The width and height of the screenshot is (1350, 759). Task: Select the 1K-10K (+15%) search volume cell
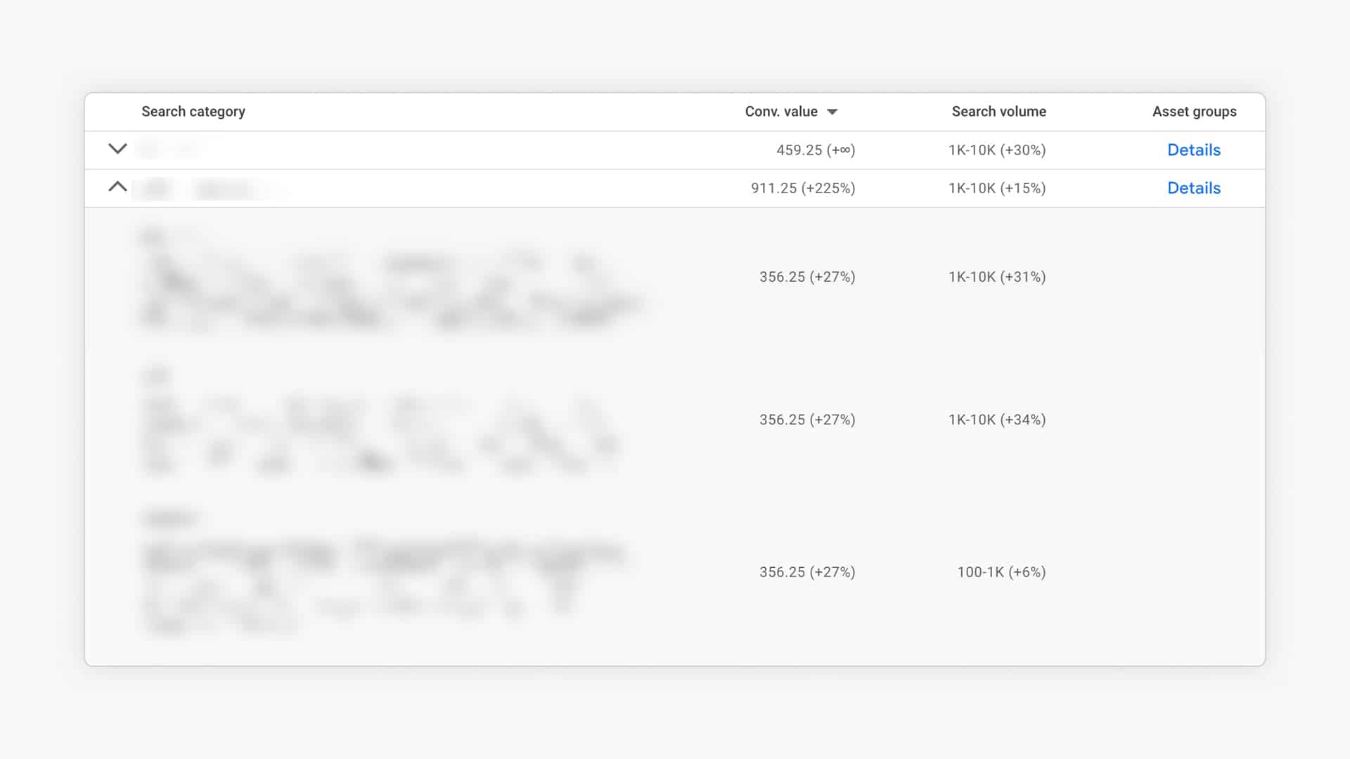point(997,188)
